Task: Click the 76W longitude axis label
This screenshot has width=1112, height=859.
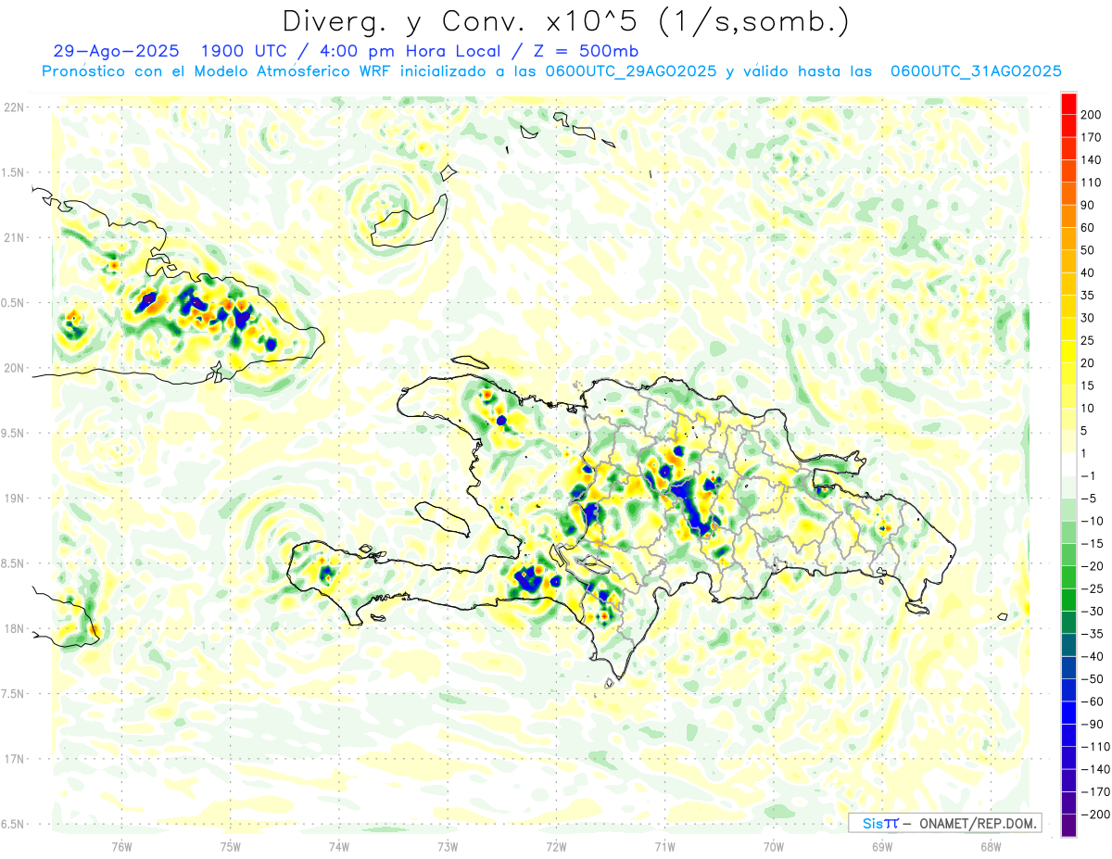Action: click(x=121, y=846)
